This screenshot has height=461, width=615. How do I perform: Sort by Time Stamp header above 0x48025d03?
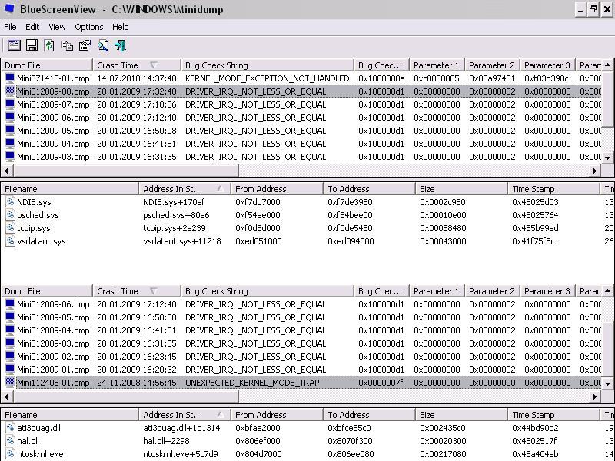point(553,189)
